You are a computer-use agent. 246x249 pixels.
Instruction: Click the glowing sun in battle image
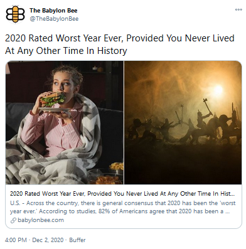218,90
